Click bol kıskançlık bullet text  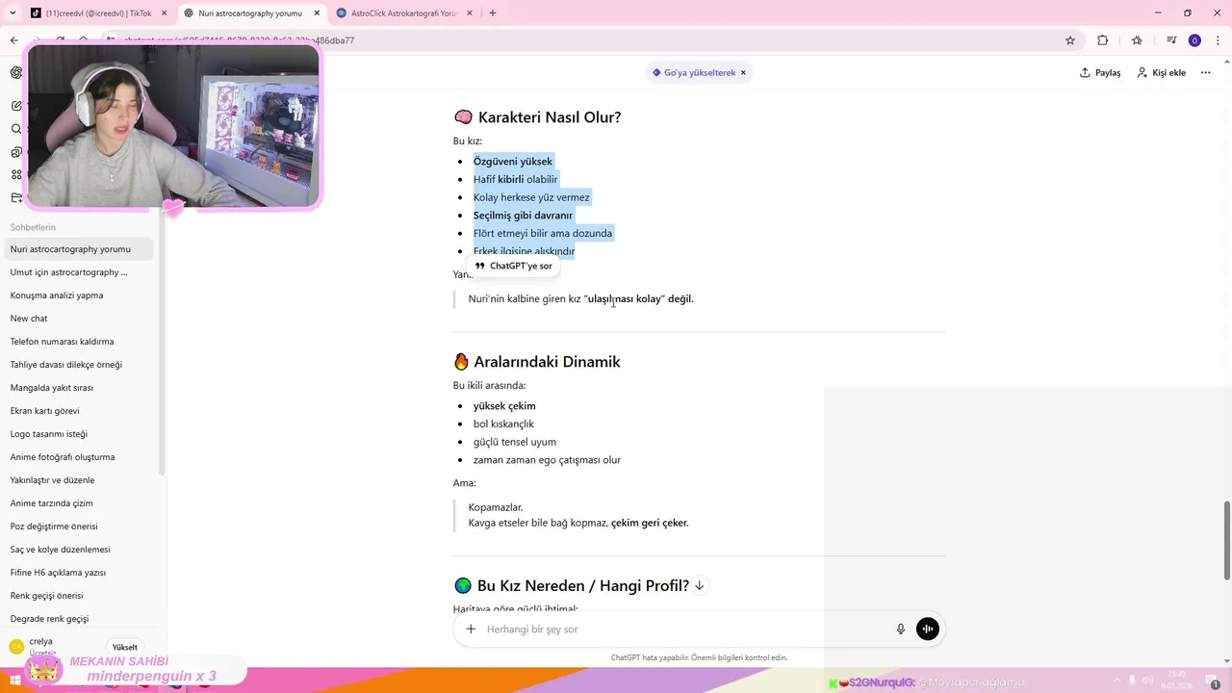click(503, 423)
